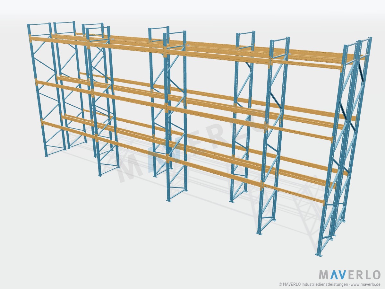Screen dimensions: 385x289
Task: Click the solid MAVERLO logo above the copyright line
Action: [x=350, y=275]
